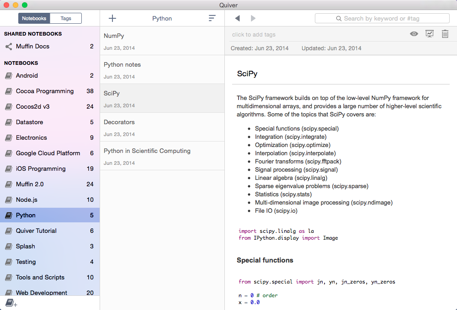Open the note list sort options
The height and width of the screenshot is (310, 457).
pos(212,18)
